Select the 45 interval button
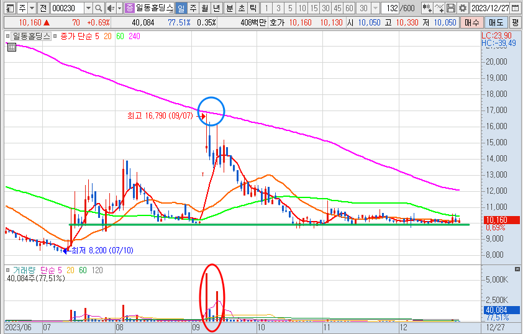 pyautogui.click(x=337, y=8)
